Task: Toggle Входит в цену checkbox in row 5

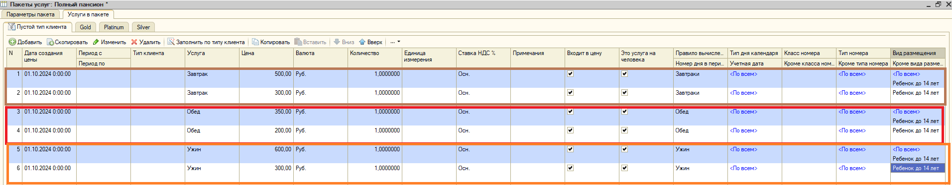Action: (571, 149)
